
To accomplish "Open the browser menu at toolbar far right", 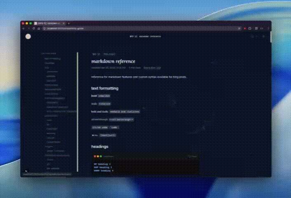I will [268, 28].
